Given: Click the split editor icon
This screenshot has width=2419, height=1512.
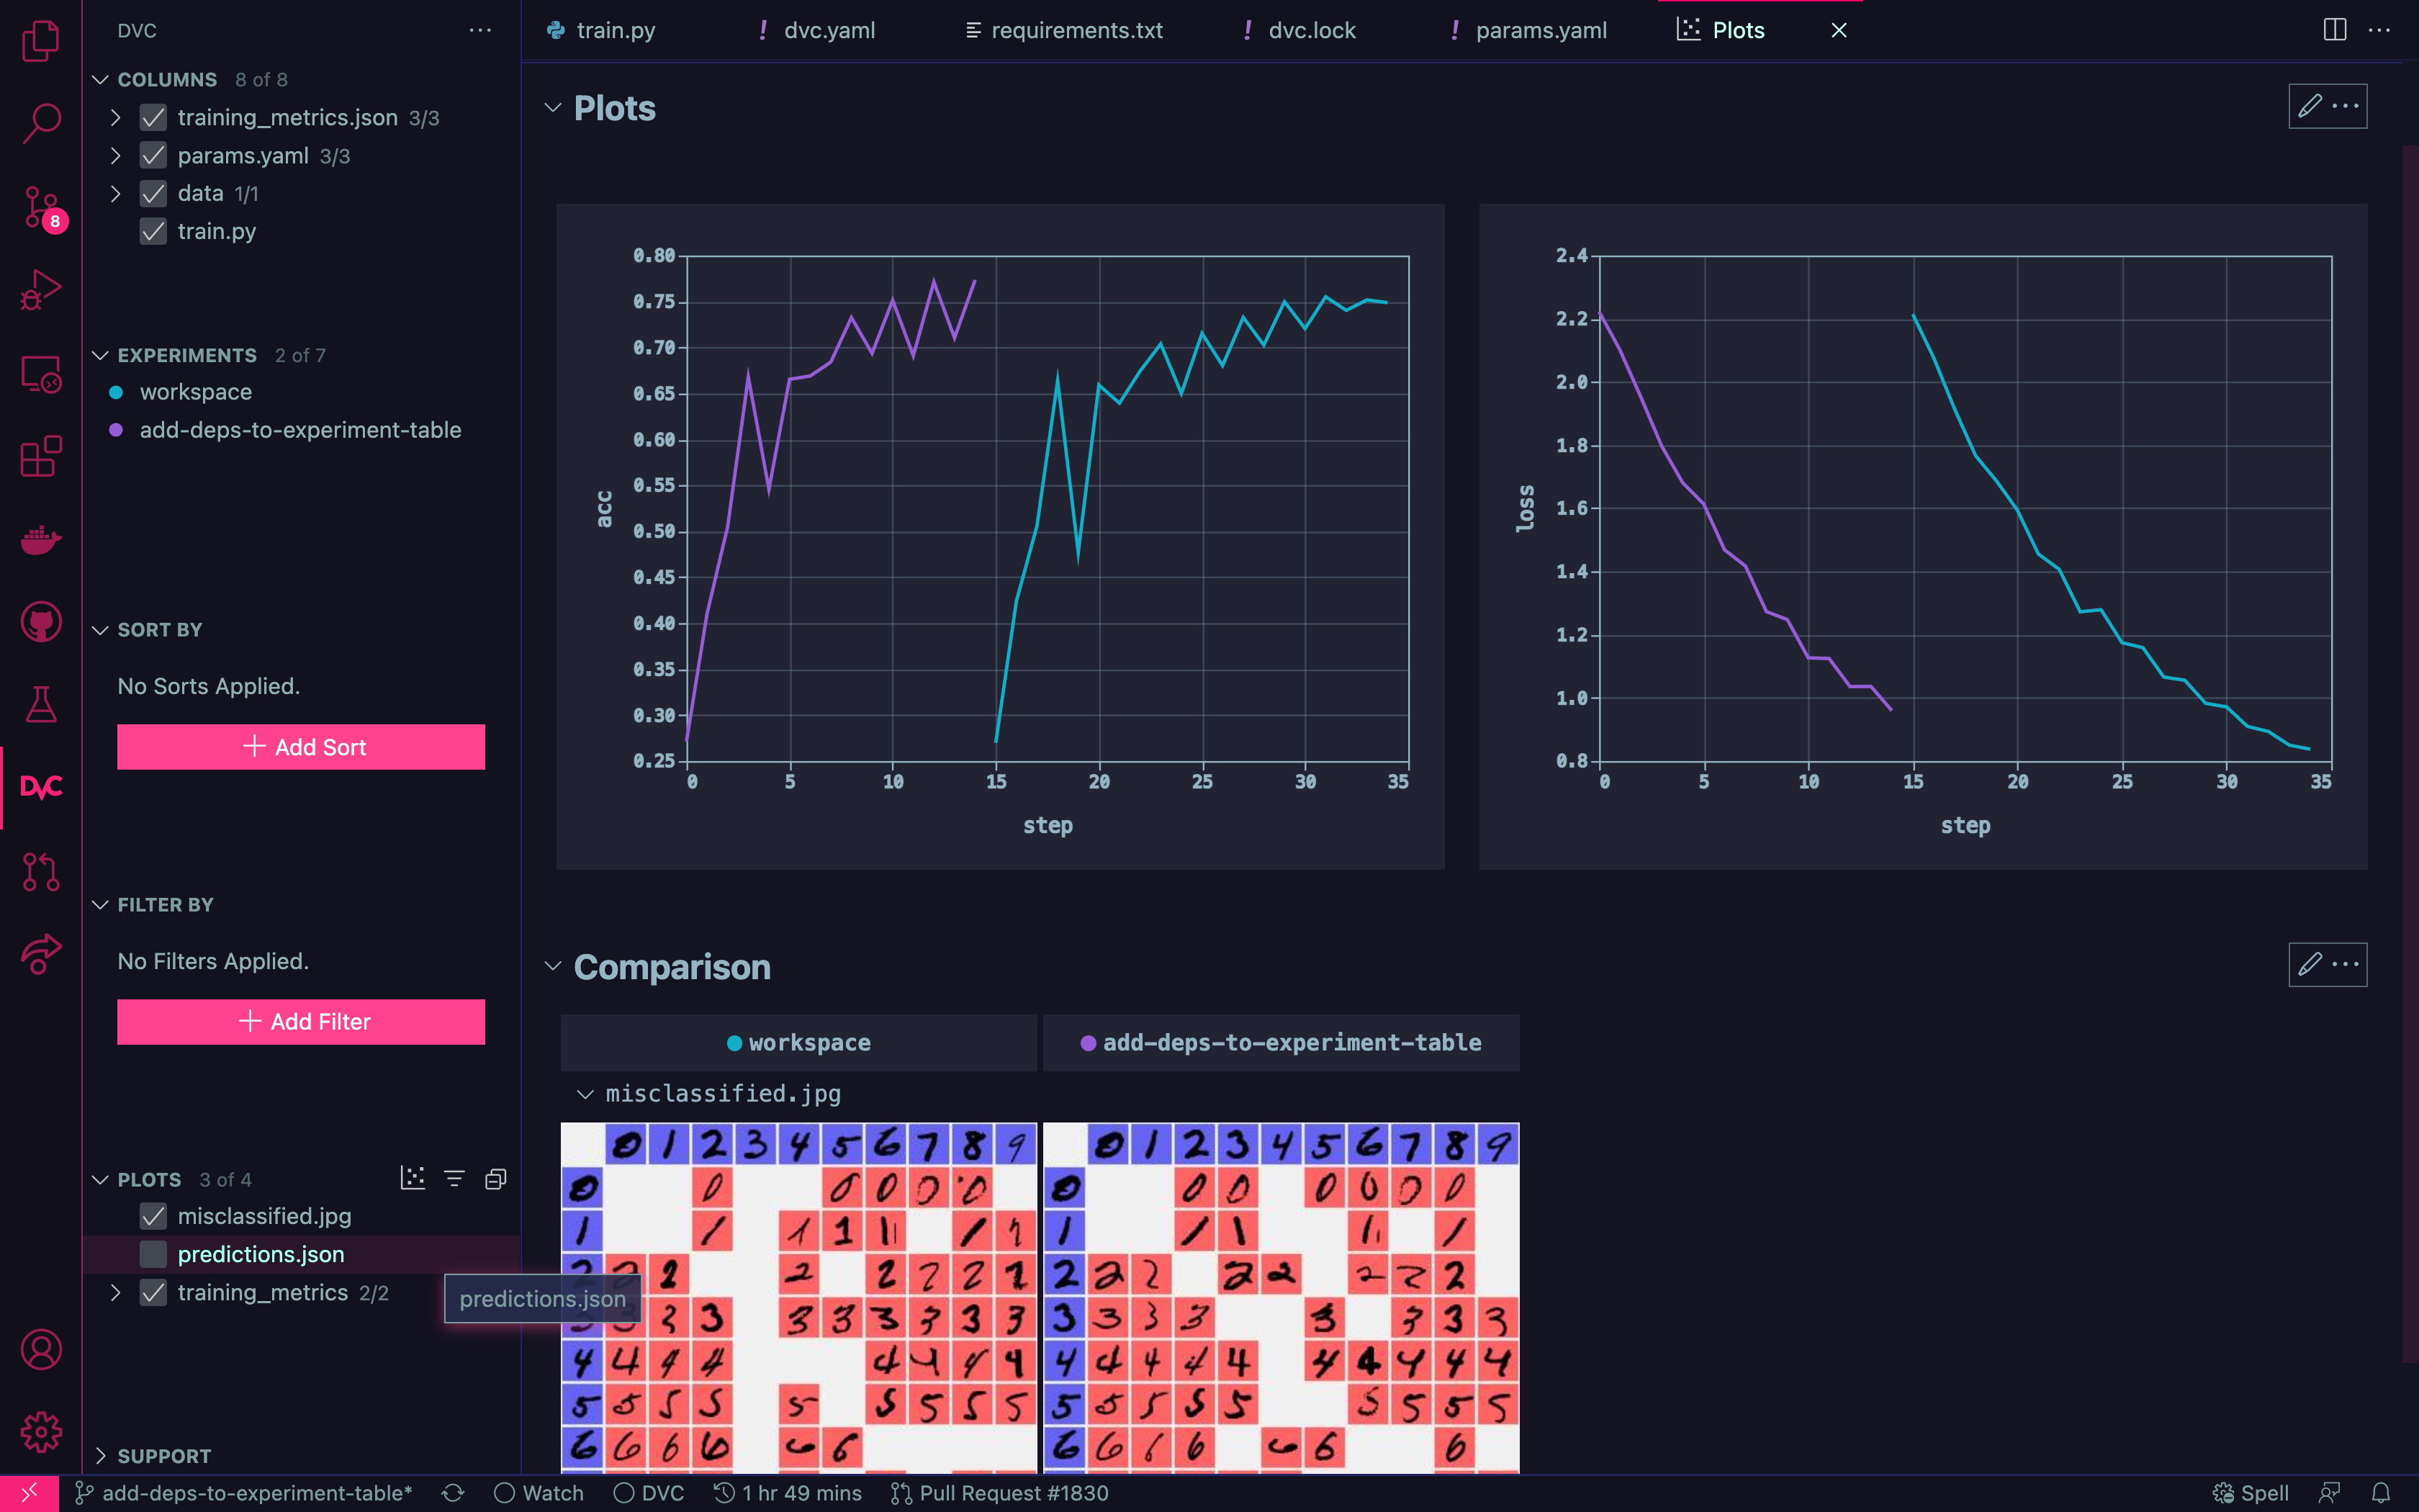Looking at the screenshot, I should click(2334, 30).
